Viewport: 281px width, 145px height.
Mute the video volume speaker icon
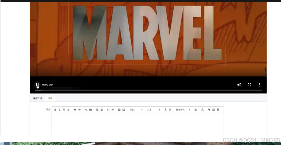coord(239,85)
